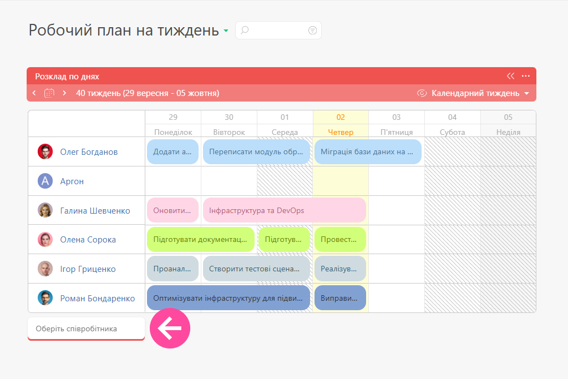The height and width of the screenshot is (379, 568).
Task: Click the Аргон avatar circle
Action: [x=45, y=181]
